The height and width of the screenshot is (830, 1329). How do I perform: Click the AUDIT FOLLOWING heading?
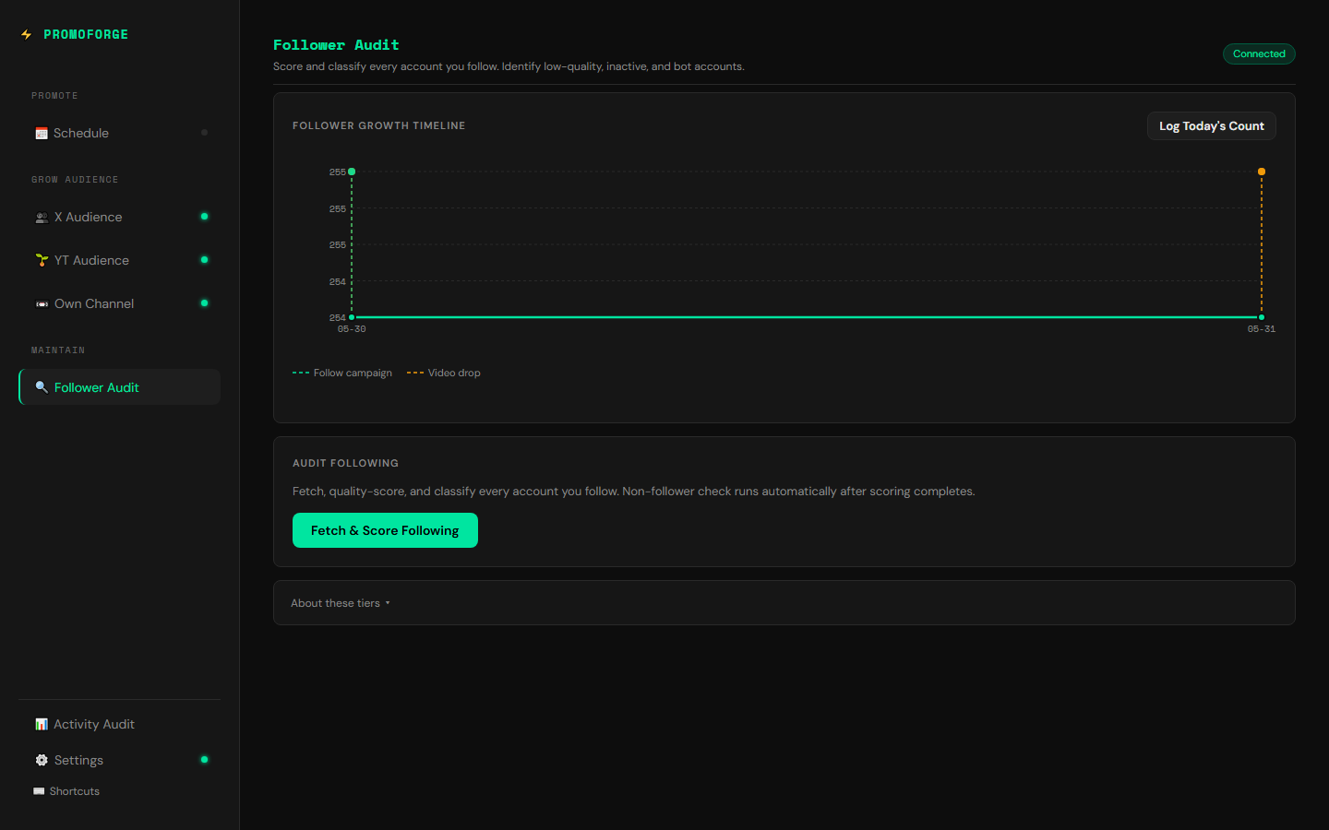(345, 463)
